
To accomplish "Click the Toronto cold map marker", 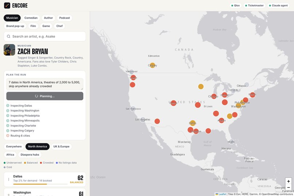I will pos(233,91).
